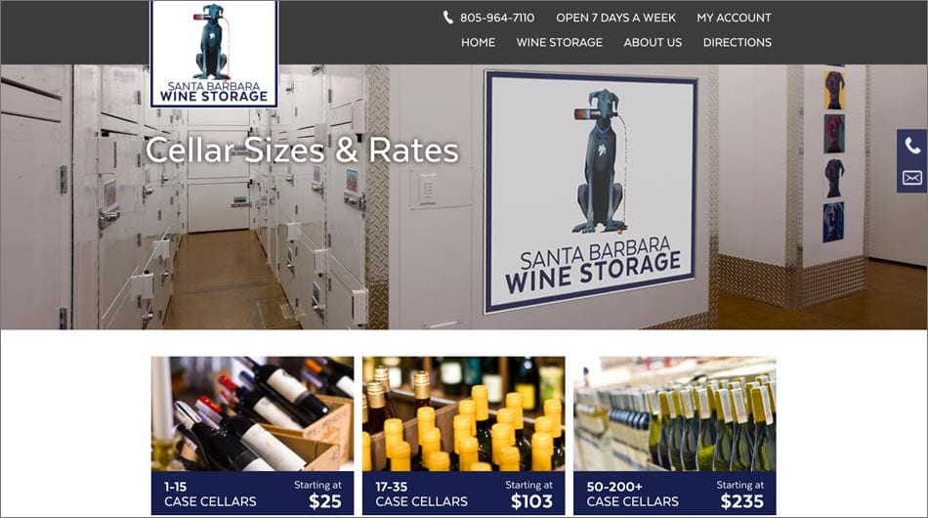This screenshot has width=928, height=518.
Task: Click the Starting at $25 price
Action: pyautogui.click(x=318, y=495)
